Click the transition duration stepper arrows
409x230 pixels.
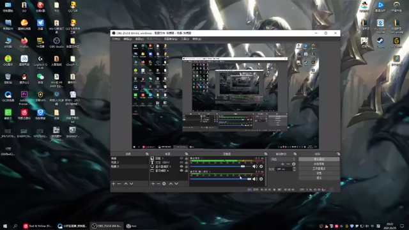(294, 169)
